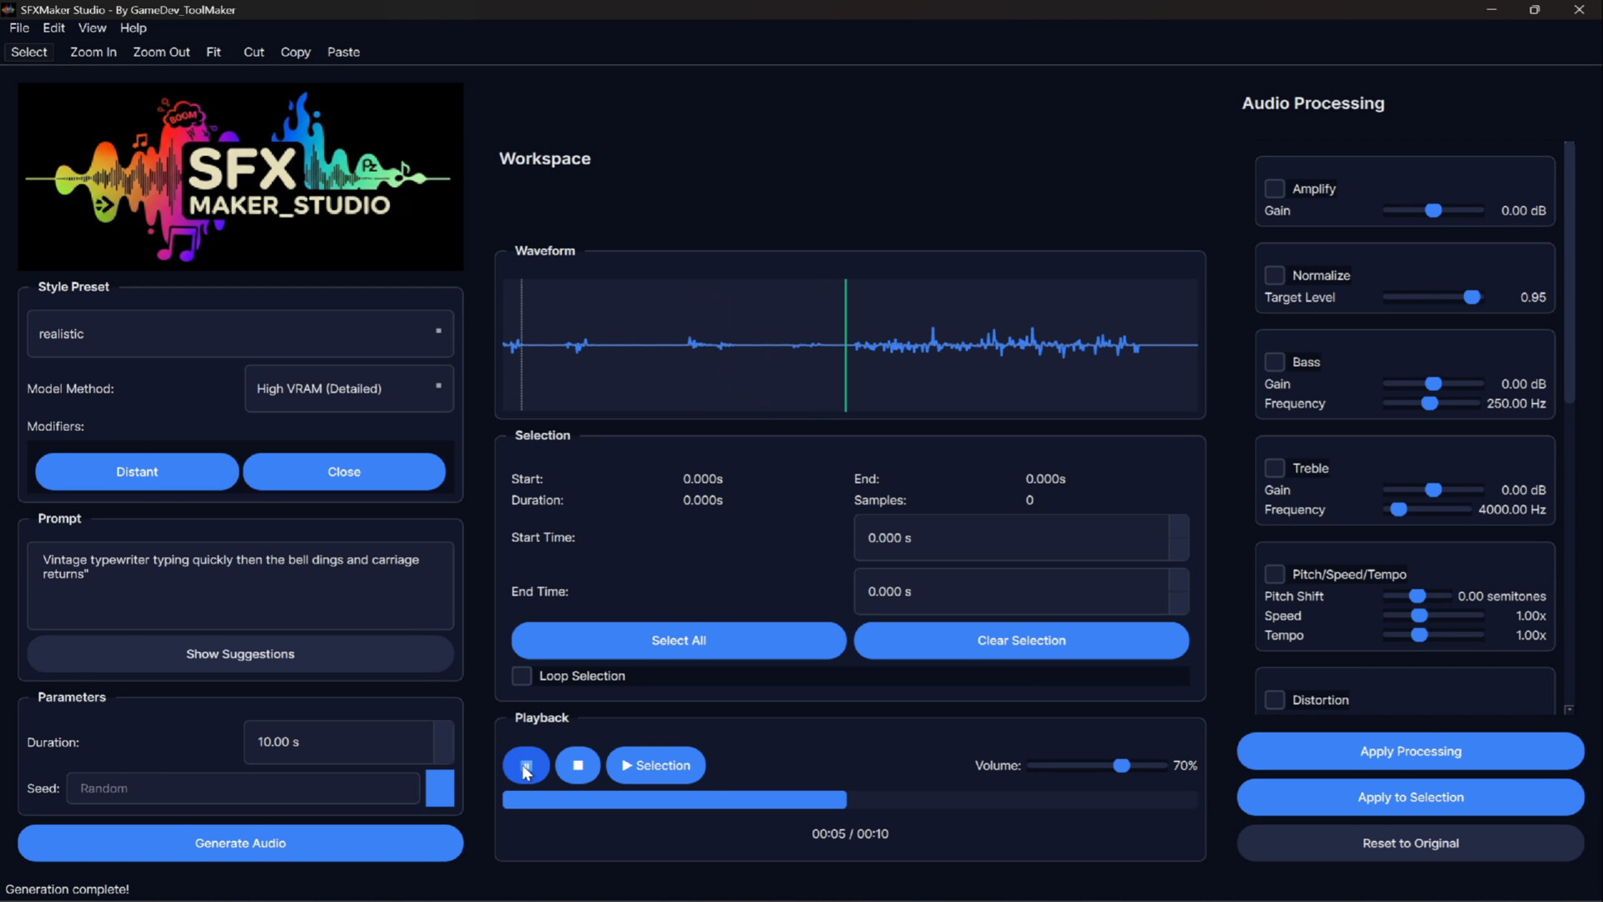Click the playback progress bar
Viewport: 1603px width, 902px height.
click(849, 799)
